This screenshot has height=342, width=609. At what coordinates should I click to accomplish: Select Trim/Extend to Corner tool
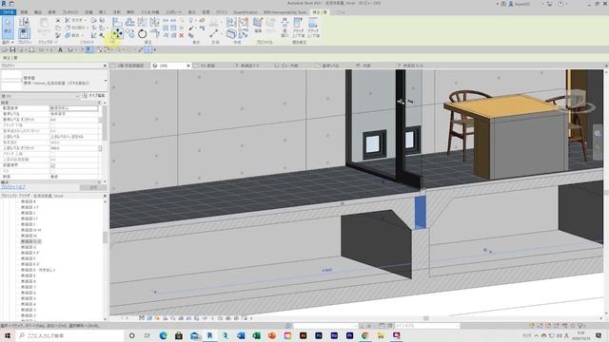[154, 34]
